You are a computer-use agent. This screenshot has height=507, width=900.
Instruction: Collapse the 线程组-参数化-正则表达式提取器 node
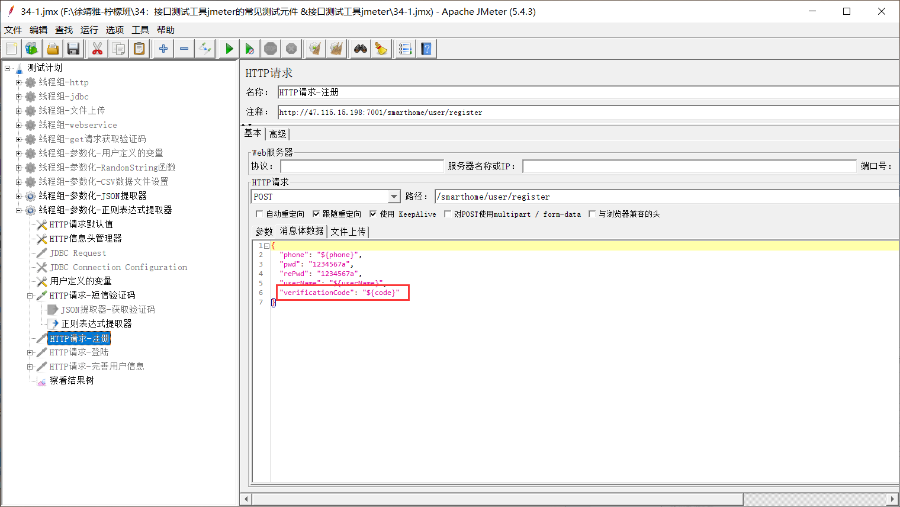[18, 210]
